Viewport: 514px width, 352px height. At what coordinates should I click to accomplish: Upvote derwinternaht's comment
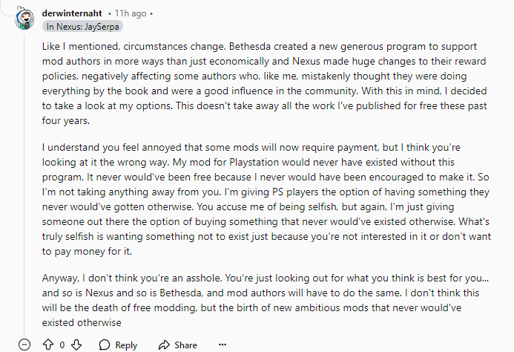point(48,345)
